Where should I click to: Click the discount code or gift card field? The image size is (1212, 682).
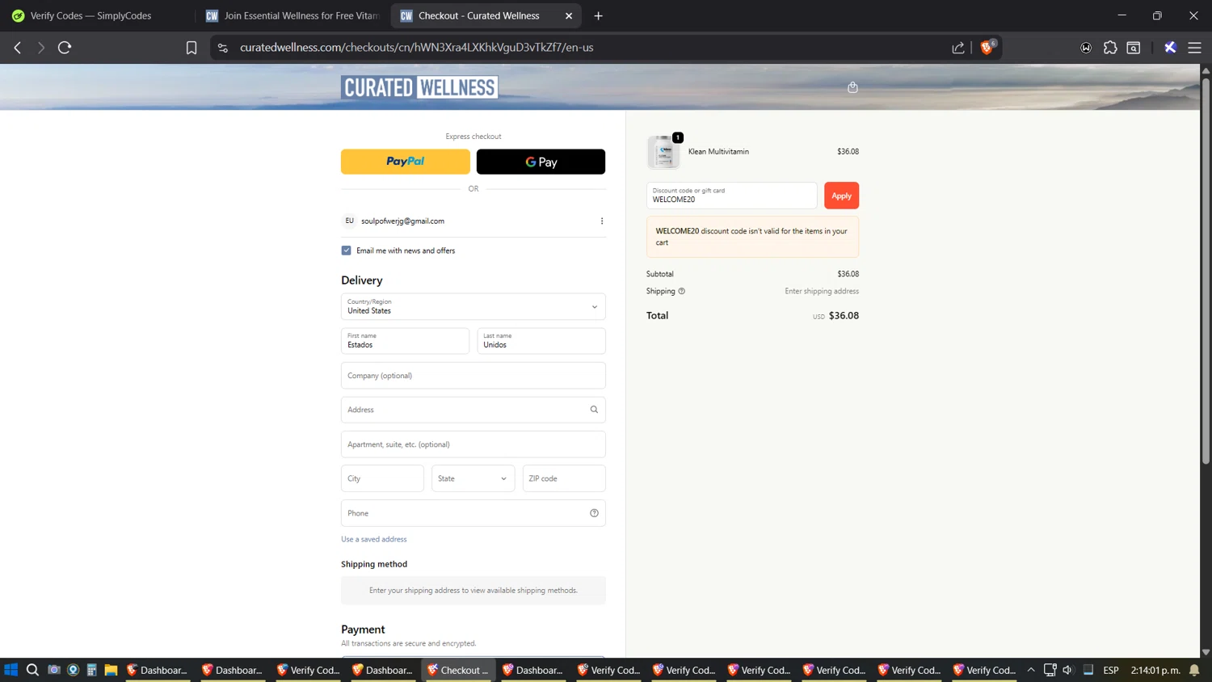point(732,196)
